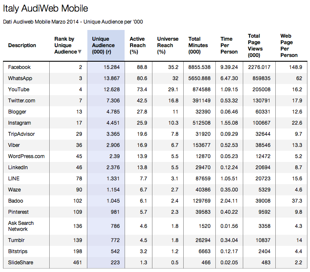Select the TripAdvisor row label
This screenshot has height=272, width=310.
(x=21, y=134)
